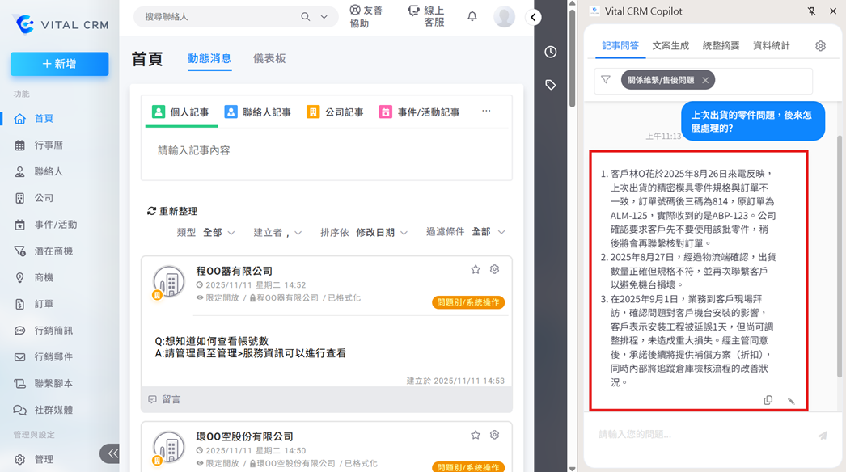Star the 程OO器有限公司 note
Image resolution: width=846 pixels, height=472 pixels.
[x=476, y=269]
